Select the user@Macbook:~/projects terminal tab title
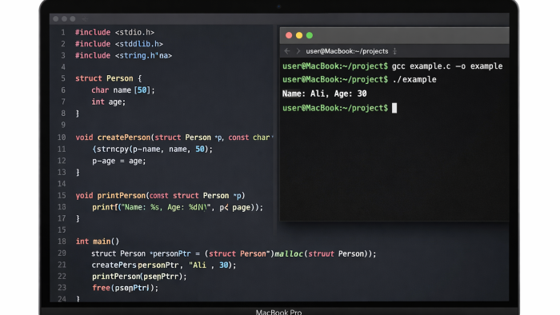 pos(346,51)
